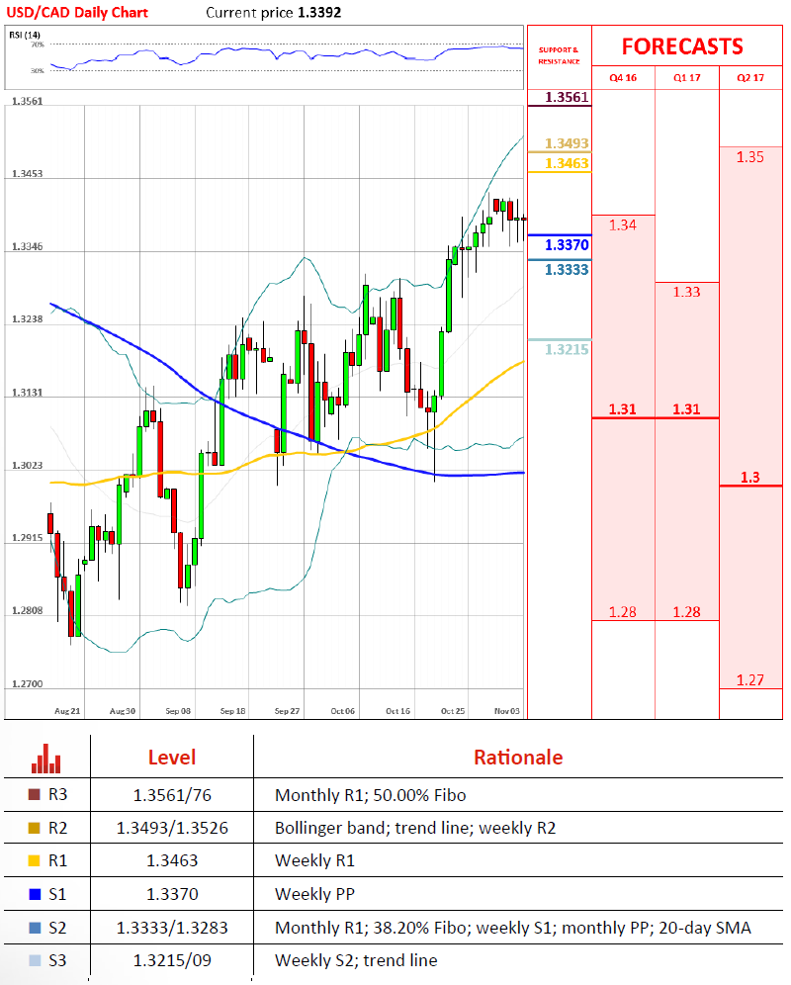Click the 1.3215/09 level cell
Screen dimensions: 791x985
click(172, 960)
